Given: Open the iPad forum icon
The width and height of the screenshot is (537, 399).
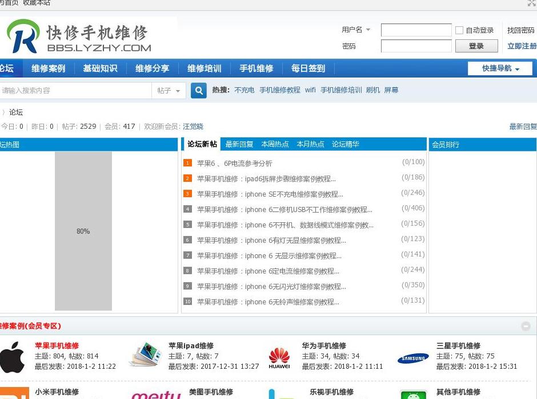Looking at the screenshot, I should 146,354.
